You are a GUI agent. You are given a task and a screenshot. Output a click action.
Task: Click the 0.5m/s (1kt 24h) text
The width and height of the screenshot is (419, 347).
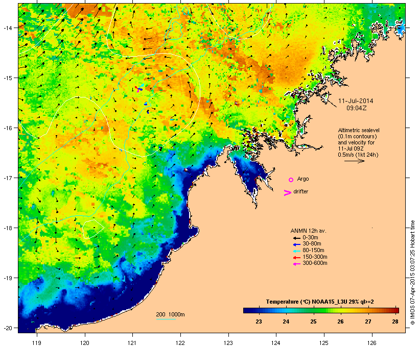pyautogui.click(x=358, y=155)
